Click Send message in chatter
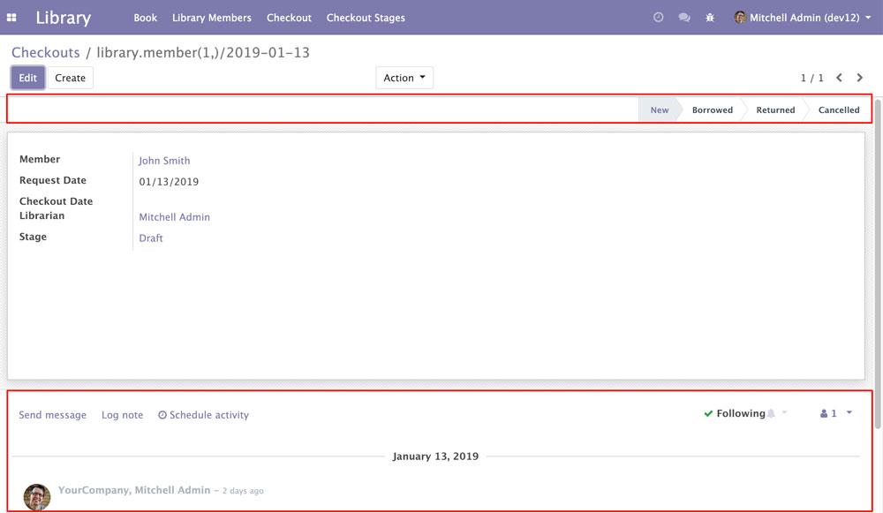 [x=52, y=414]
